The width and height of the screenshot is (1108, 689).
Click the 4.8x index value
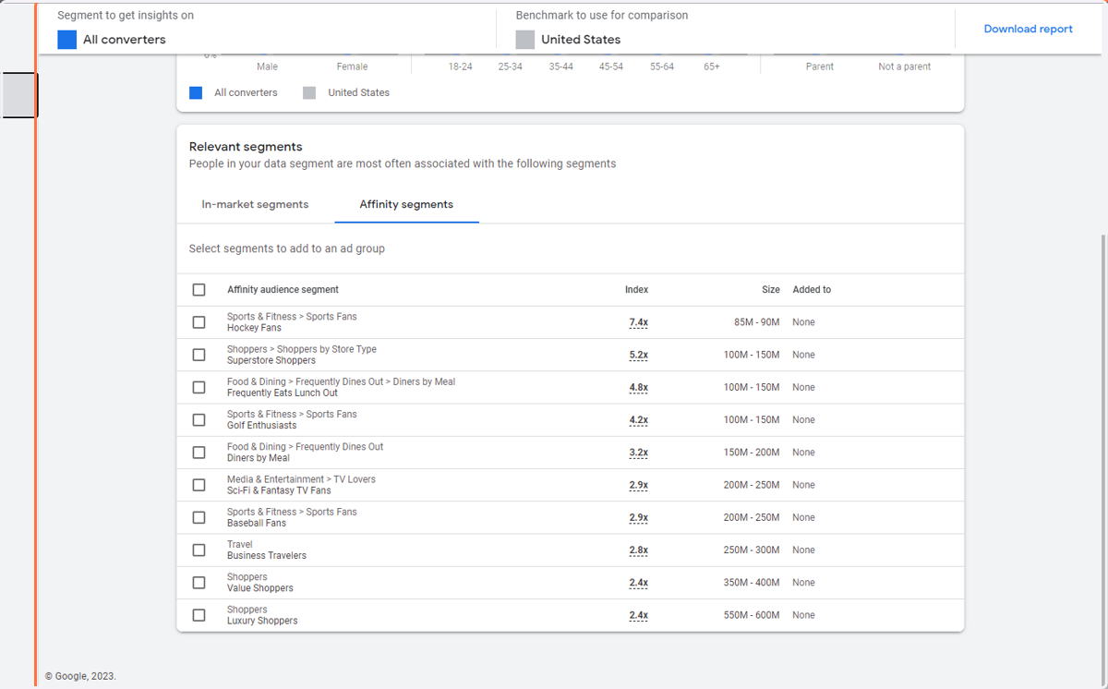638,387
